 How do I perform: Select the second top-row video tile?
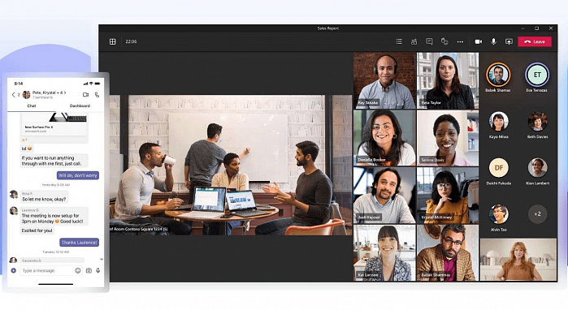[x=448, y=80]
